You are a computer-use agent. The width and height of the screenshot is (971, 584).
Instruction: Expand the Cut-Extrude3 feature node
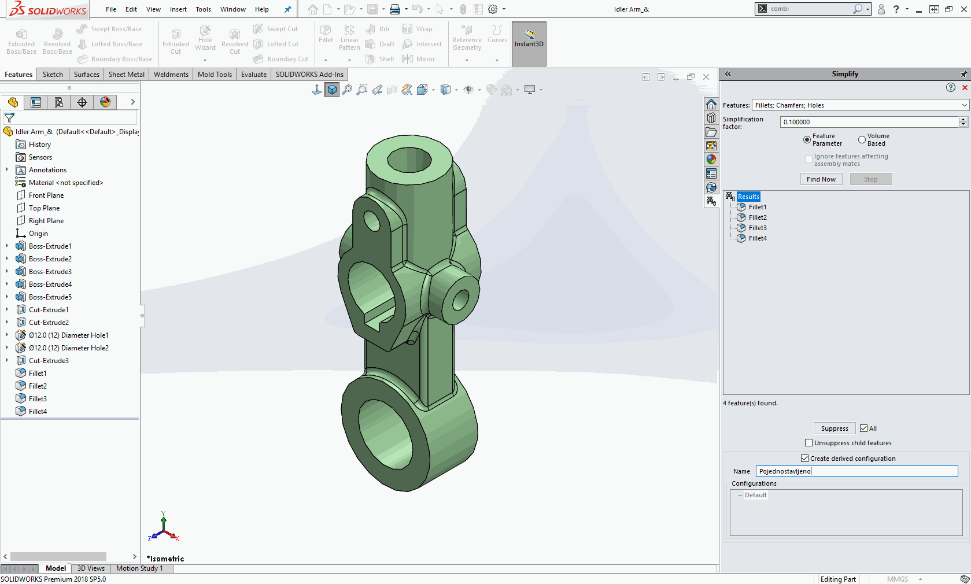[7, 361]
